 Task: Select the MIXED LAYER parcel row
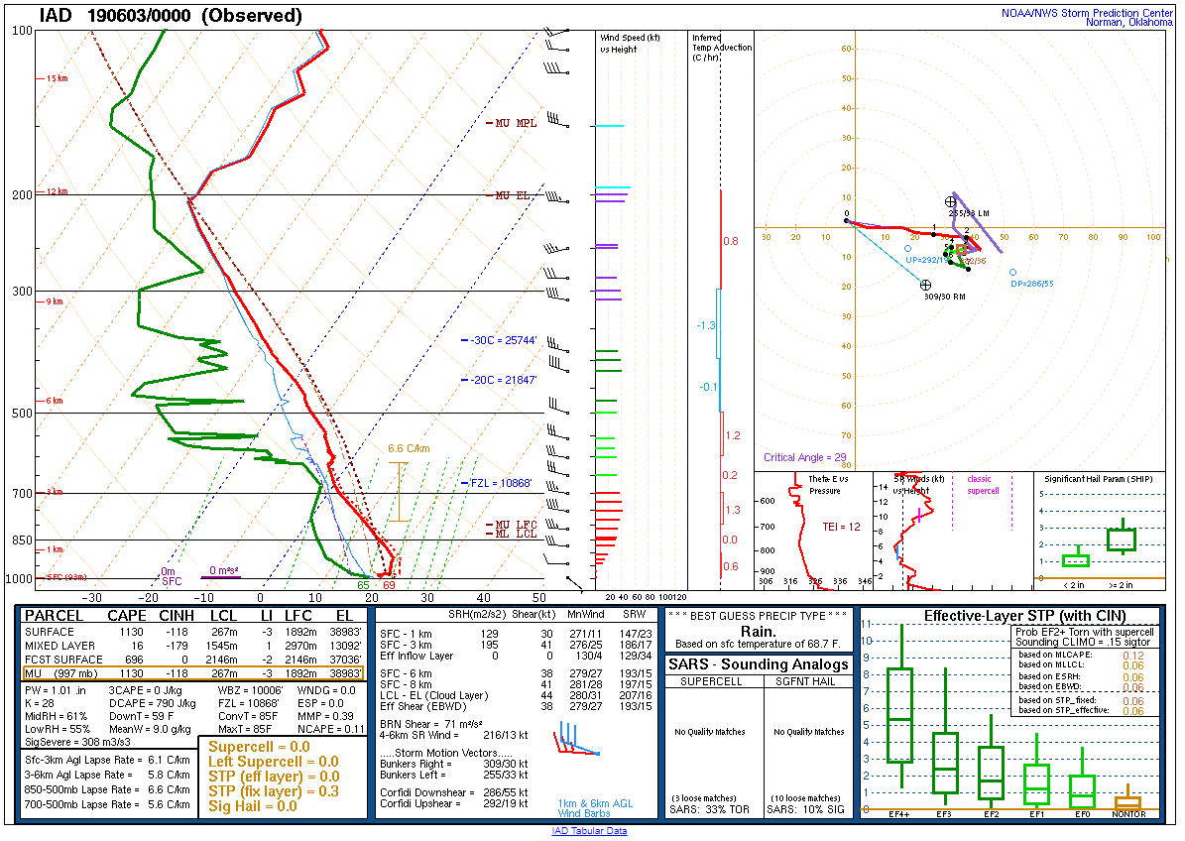pyautogui.click(x=192, y=646)
